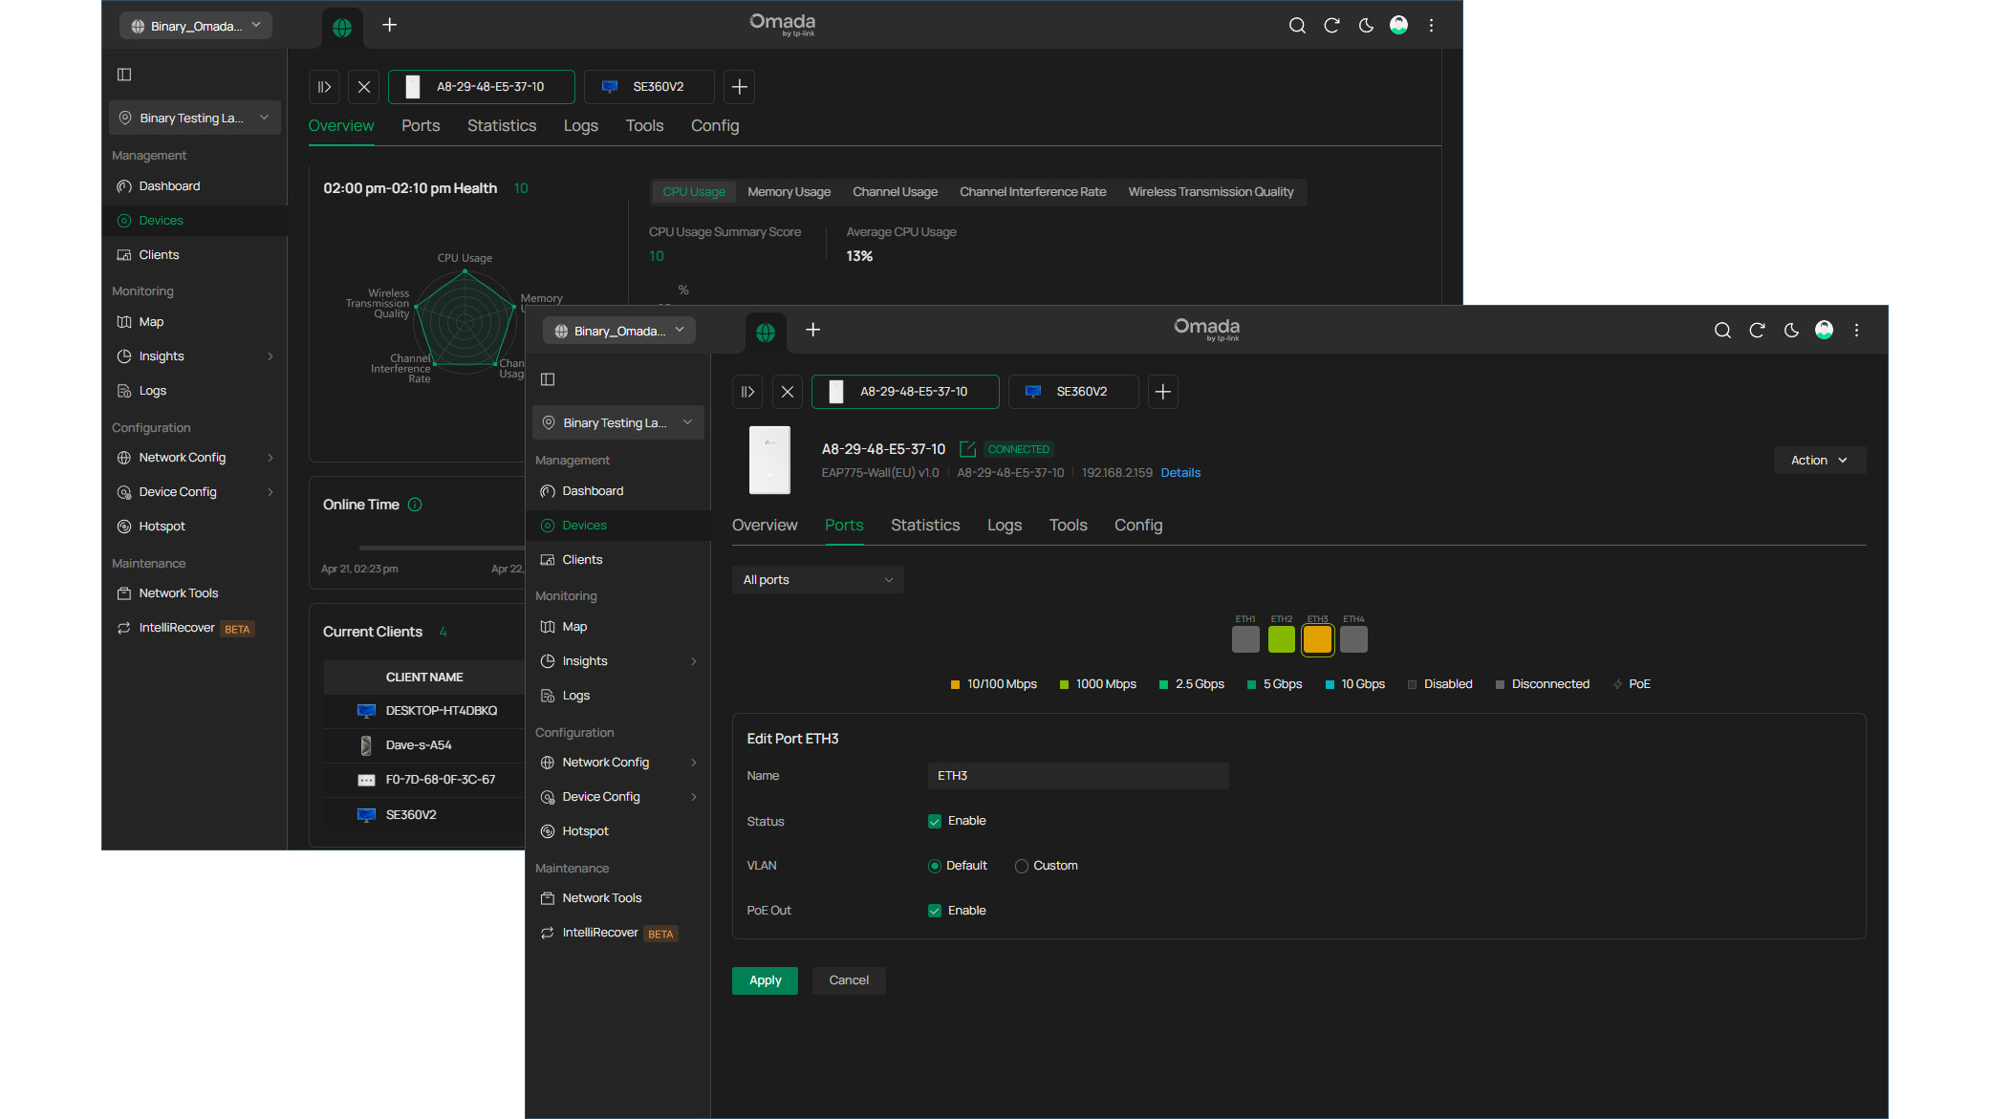Close all device tabs with X icon in front window
The width and height of the screenshot is (1990, 1119).
[788, 392]
